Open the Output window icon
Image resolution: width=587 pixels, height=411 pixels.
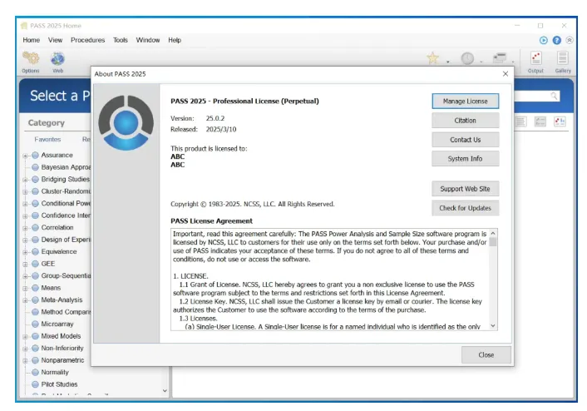point(535,58)
